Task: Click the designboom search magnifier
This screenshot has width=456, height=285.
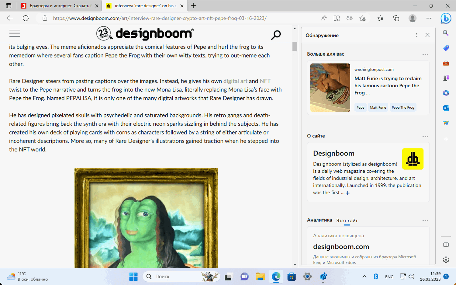Action: coord(276,35)
